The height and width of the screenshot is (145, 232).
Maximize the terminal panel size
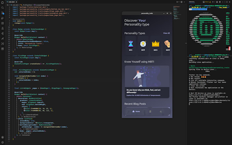[227, 2]
